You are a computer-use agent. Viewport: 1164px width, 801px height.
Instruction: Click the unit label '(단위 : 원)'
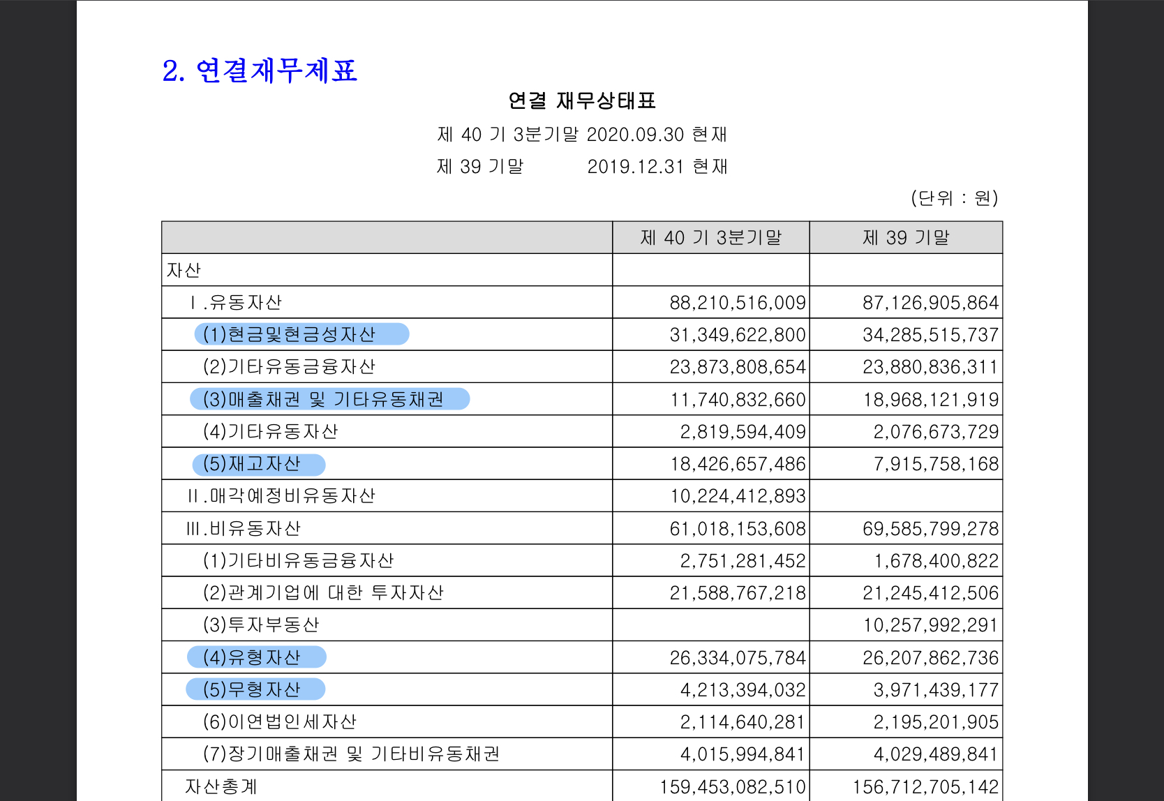pyautogui.click(x=954, y=198)
